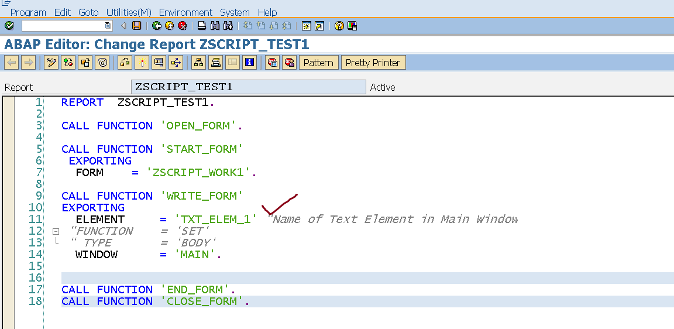Click the red Cancel icon
The height and width of the screenshot is (329, 674).
[x=182, y=26]
